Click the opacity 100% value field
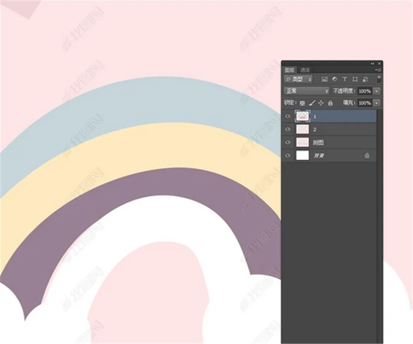 (365, 91)
